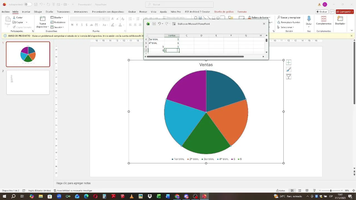Screen dimensions: 356x200
Task: Close the product notice bar
Action: 352,36
